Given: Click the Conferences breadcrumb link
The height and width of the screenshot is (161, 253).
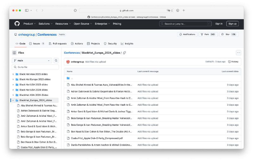Looking at the screenshot, I should [72, 53].
